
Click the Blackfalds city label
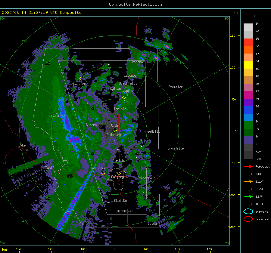coord(128,83)
